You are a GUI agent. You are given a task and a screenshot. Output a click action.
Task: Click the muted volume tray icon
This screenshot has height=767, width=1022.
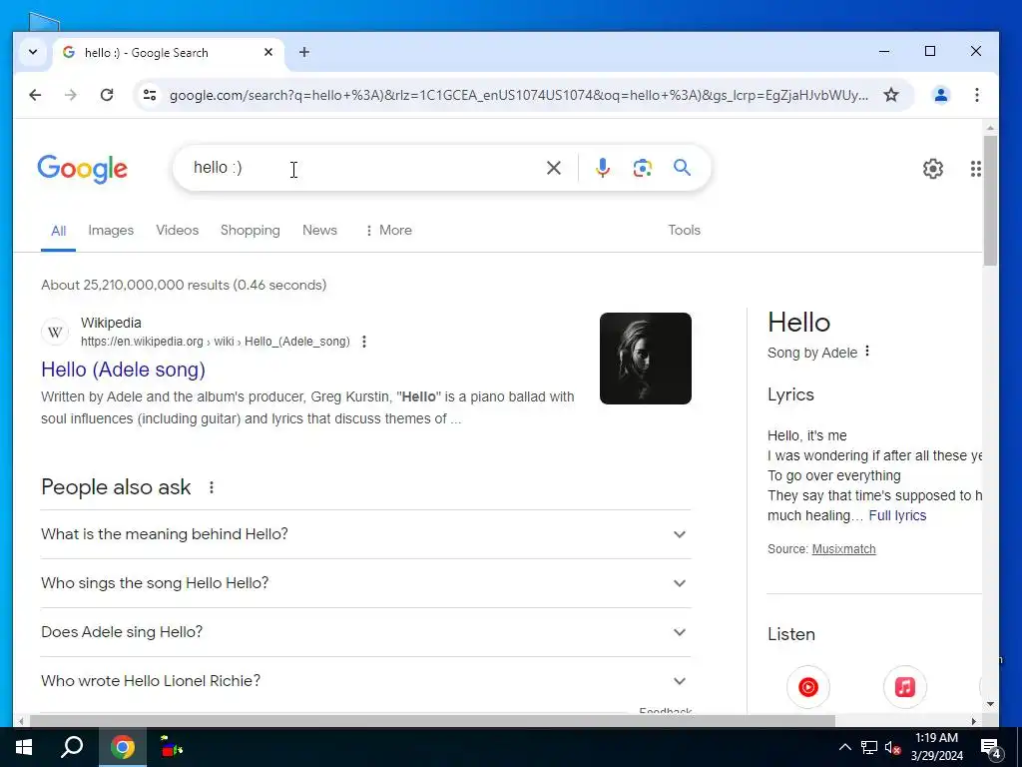pyautogui.click(x=893, y=747)
